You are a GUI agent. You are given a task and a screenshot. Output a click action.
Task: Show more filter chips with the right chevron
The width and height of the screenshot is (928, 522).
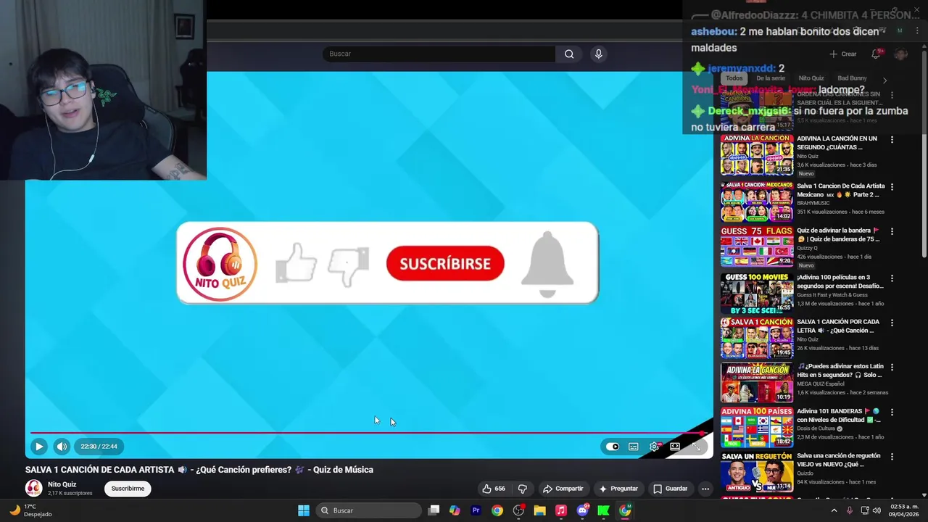pos(884,80)
